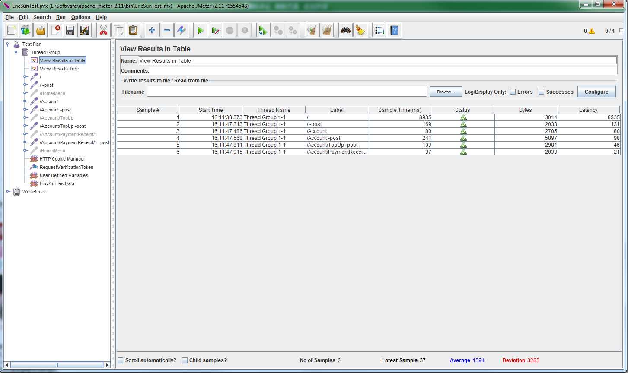Click the Save As toolbar icon
The image size is (628, 373).
[x=85, y=30]
